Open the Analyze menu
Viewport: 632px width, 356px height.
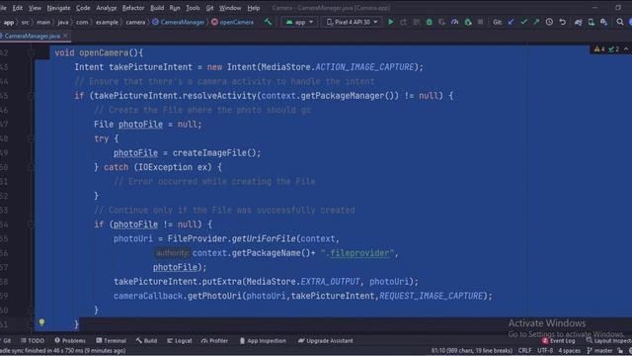(x=106, y=8)
